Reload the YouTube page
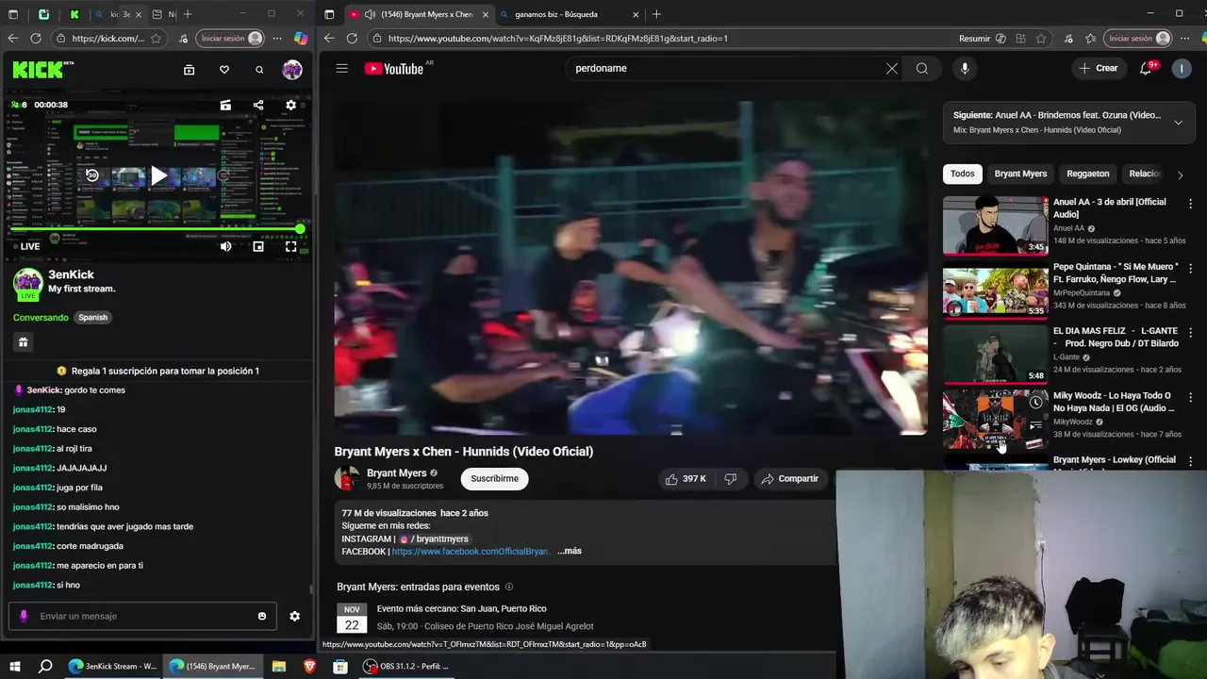 click(352, 39)
